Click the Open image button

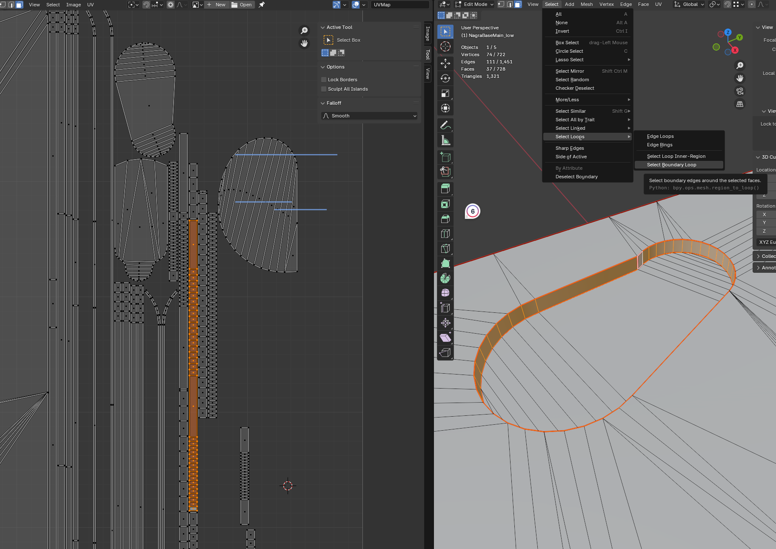[242, 5]
